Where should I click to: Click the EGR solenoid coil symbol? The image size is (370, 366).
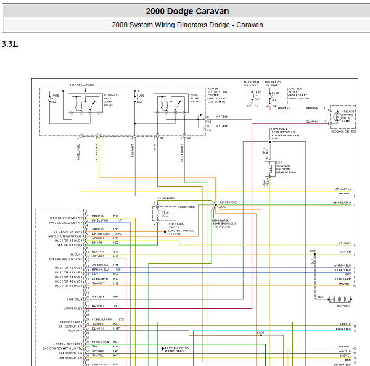tap(269, 168)
